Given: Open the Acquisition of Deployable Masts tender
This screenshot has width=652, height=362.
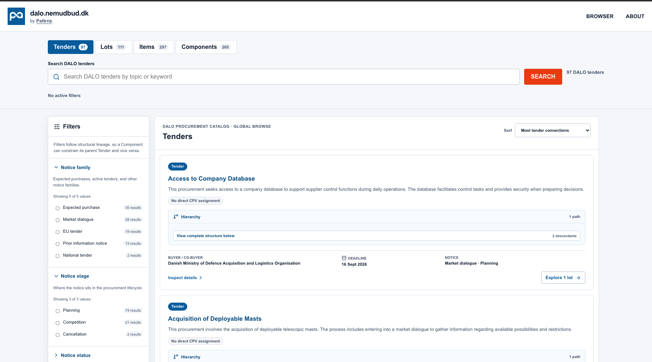Looking at the screenshot, I should pos(215,319).
